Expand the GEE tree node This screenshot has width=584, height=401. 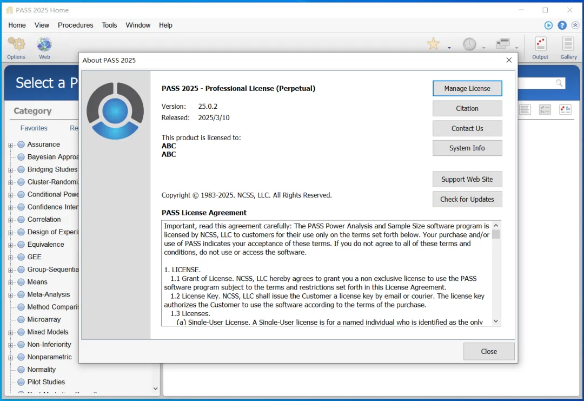[11, 258]
